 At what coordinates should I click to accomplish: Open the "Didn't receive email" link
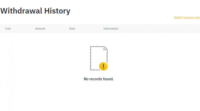click(x=187, y=18)
